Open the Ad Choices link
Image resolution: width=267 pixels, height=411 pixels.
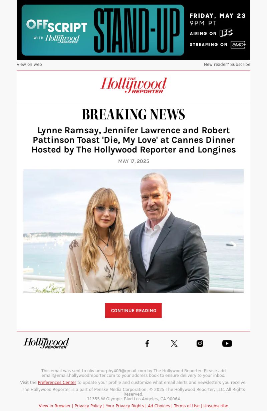pyautogui.click(x=159, y=406)
